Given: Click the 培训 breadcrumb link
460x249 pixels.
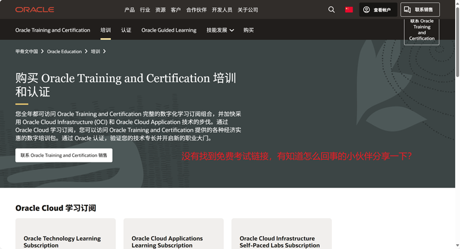Looking at the screenshot, I should pos(95,51).
